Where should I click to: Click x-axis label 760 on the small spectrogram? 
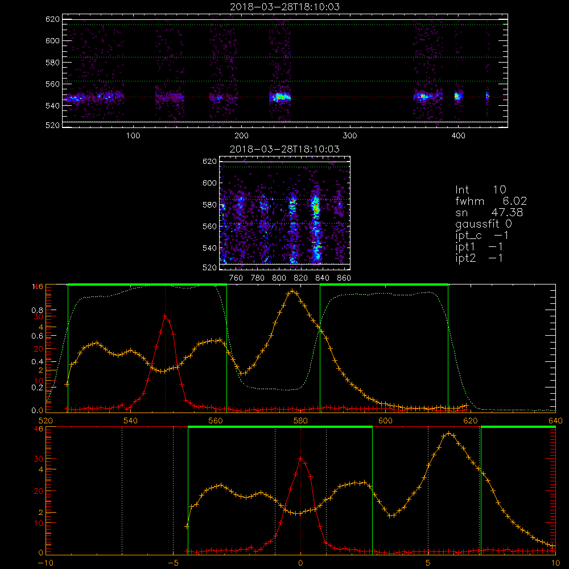pos(236,278)
